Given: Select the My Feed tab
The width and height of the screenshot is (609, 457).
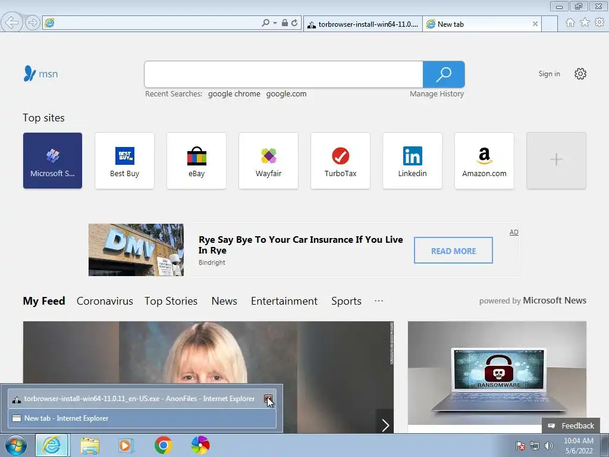Looking at the screenshot, I should (x=44, y=301).
